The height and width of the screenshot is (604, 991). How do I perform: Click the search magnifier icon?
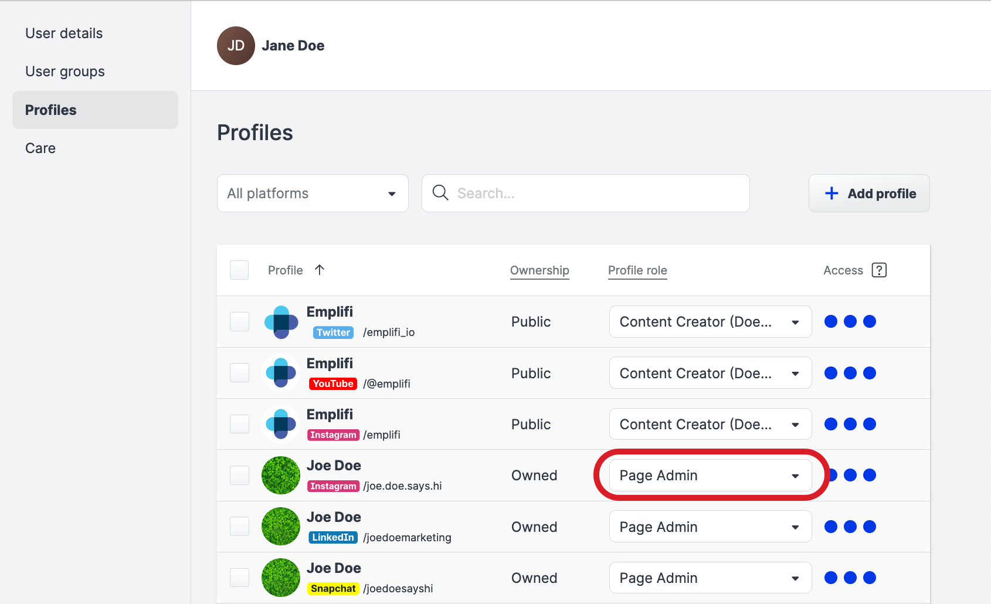[x=440, y=193]
